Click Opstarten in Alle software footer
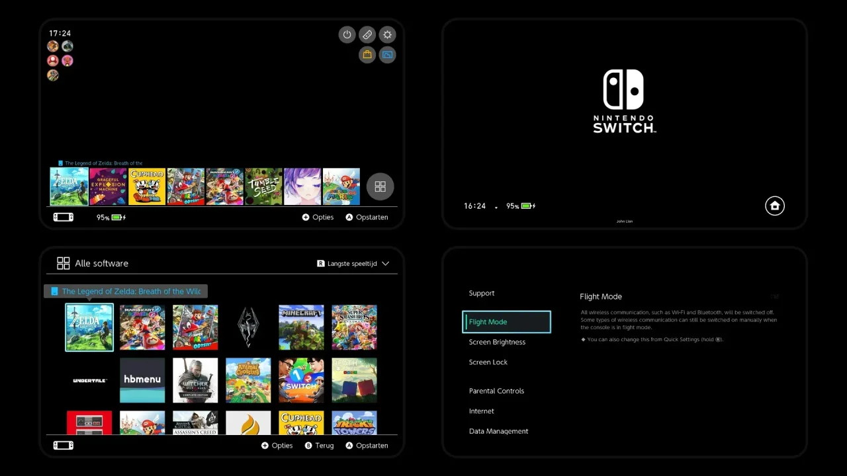The width and height of the screenshot is (847, 476). (x=367, y=446)
